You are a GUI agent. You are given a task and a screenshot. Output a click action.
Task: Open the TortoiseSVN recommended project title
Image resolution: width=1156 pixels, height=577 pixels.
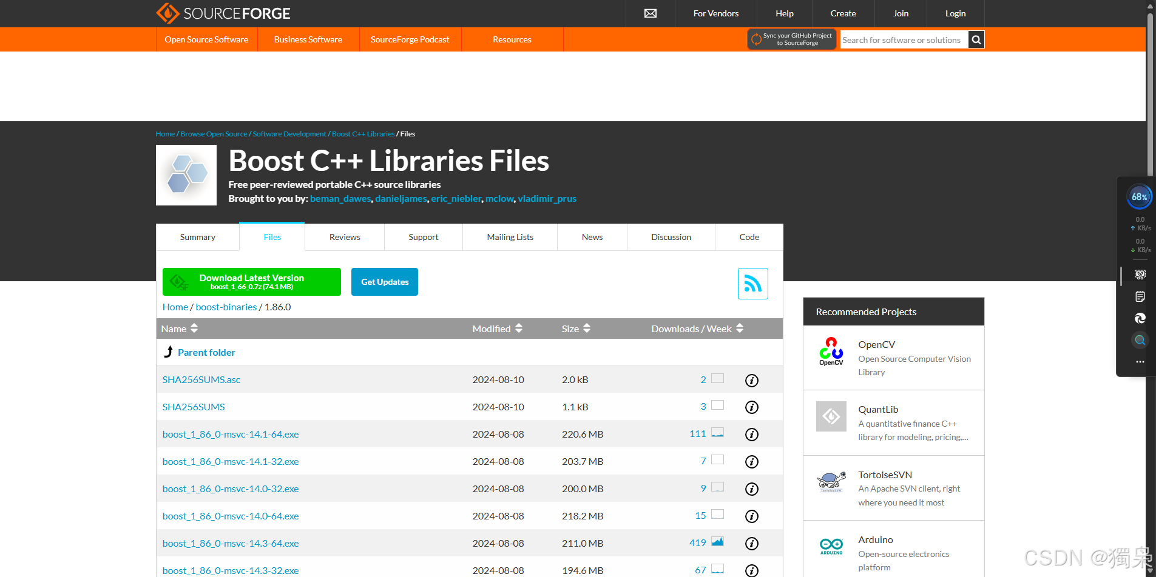(x=885, y=475)
